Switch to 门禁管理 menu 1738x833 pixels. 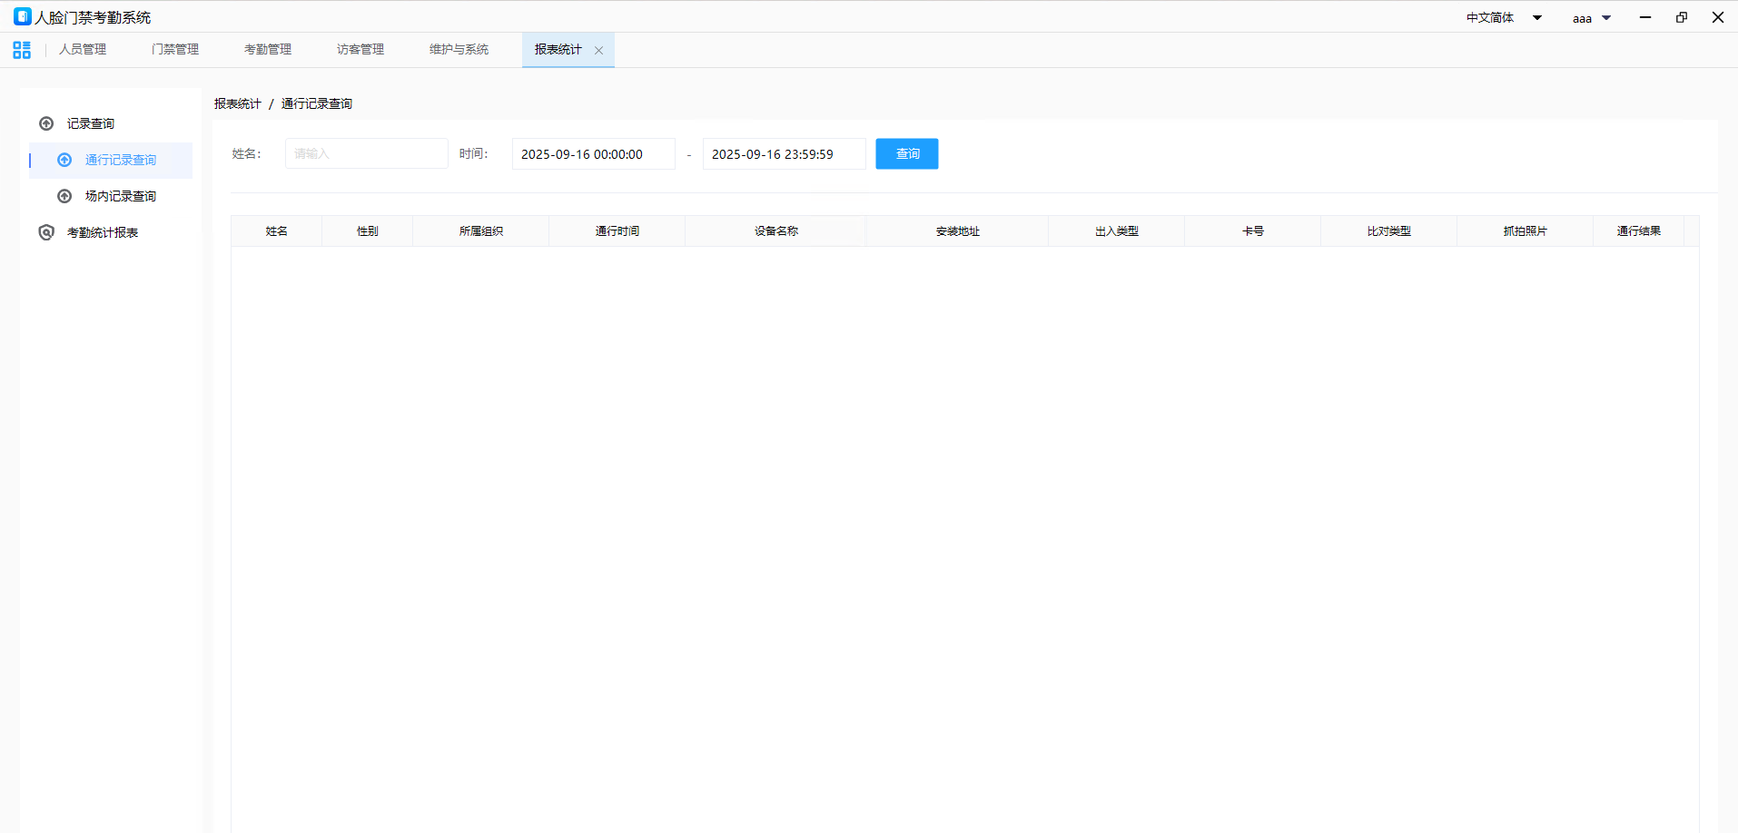coord(175,50)
